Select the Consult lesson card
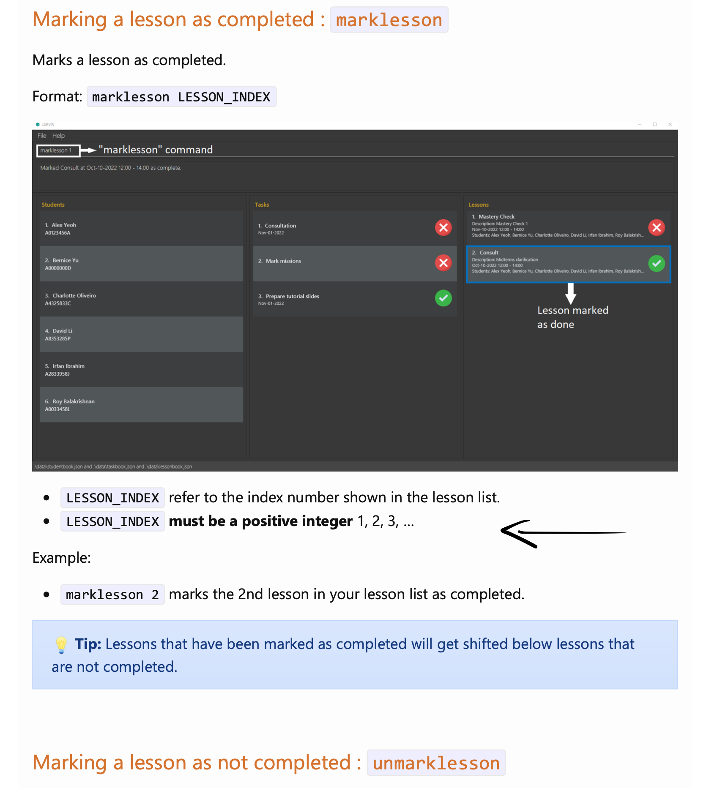Image resolution: width=709 pixels, height=788 pixels. (x=568, y=264)
